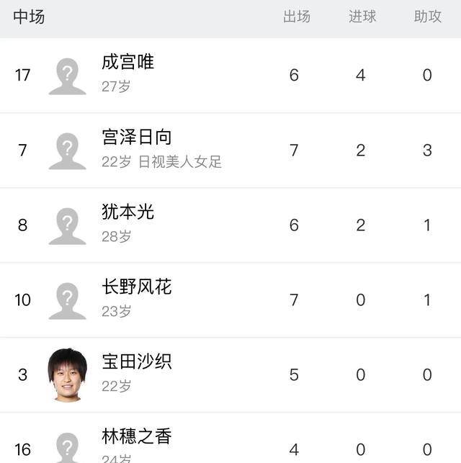Open 宝田沙织 profile photo
This screenshot has width=461, height=463.
pos(67,375)
